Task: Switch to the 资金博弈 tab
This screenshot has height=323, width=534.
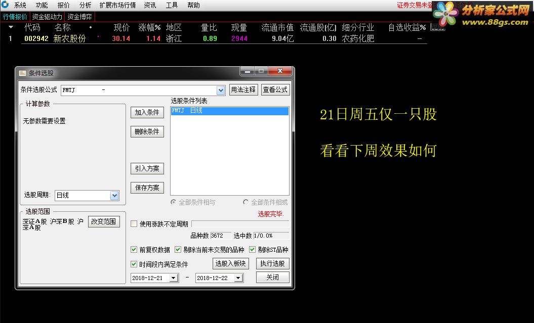Action: click(x=79, y=16)
